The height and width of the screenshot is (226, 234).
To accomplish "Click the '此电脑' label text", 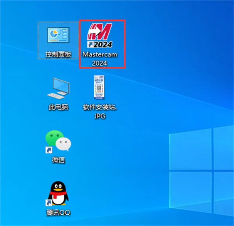I will click(x=58, y=107).
